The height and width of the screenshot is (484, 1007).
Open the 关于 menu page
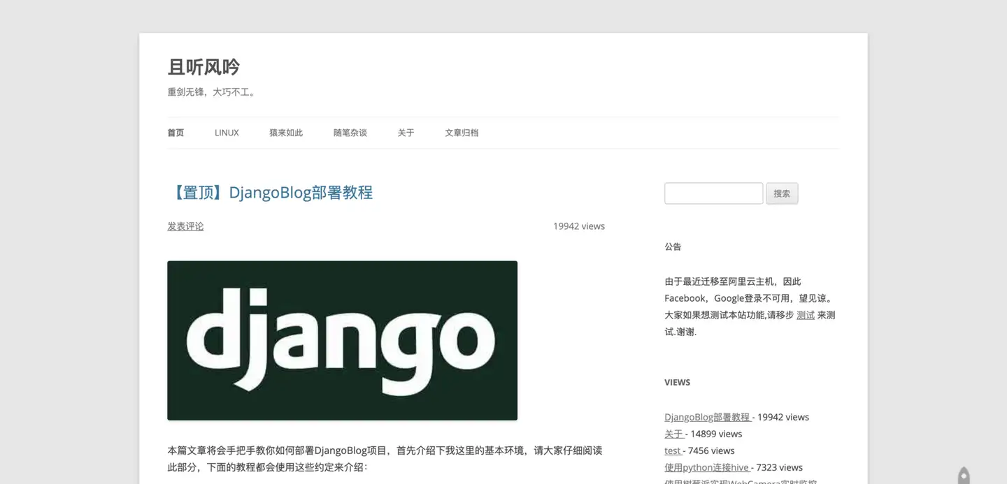pyautogui.click(x=406, y=133)
